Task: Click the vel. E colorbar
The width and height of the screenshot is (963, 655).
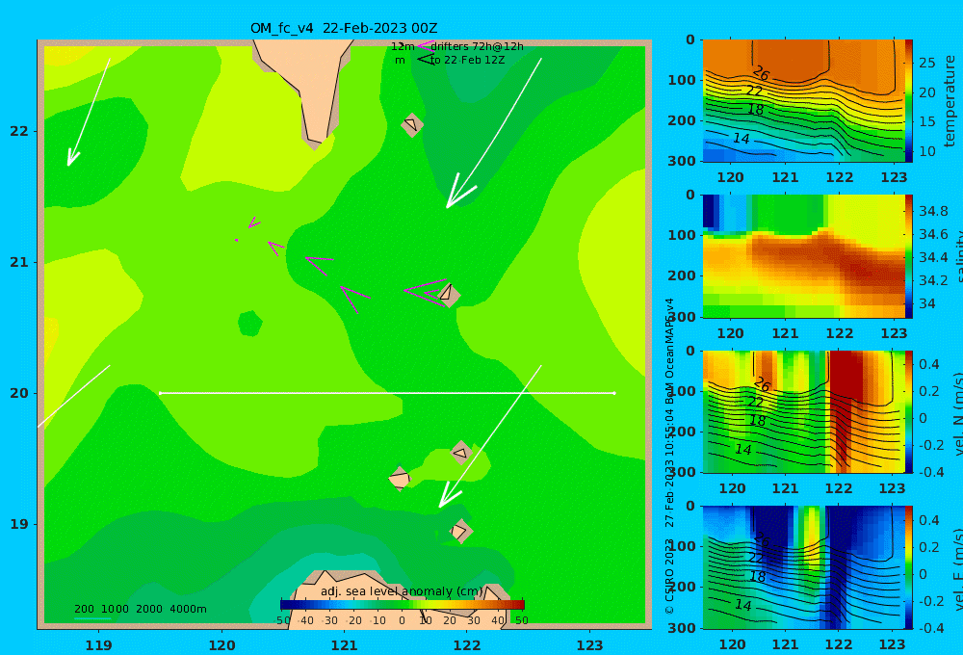Action: tap(909, 567)
